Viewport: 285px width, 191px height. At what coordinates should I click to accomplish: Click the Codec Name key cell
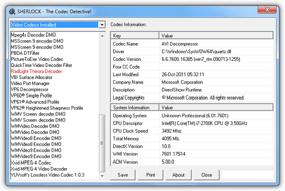[125, 44]
